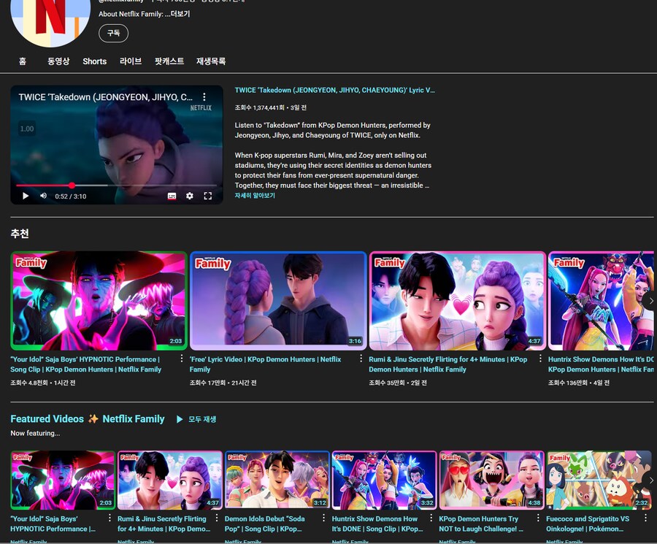Viewport: 657px width, 544px height.
Task: Open Huntrix thumbnail in Featured Videos
Action: [384, 480]
